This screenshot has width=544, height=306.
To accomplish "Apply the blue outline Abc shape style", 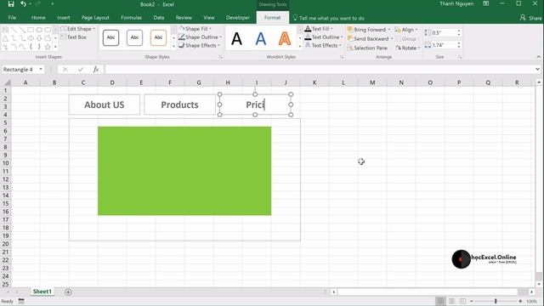I will point(134,37).
